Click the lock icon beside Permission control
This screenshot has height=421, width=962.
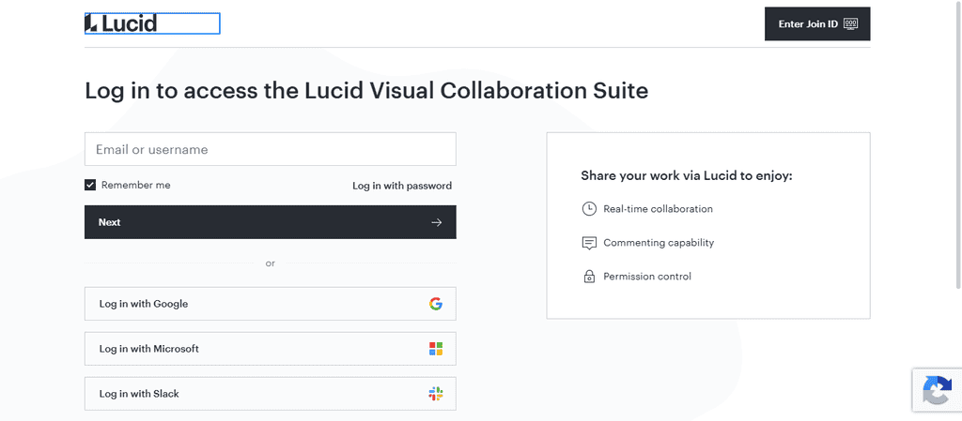(589, 277)
